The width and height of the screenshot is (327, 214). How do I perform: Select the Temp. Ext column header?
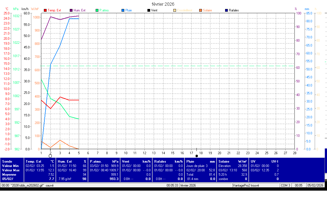34,161
